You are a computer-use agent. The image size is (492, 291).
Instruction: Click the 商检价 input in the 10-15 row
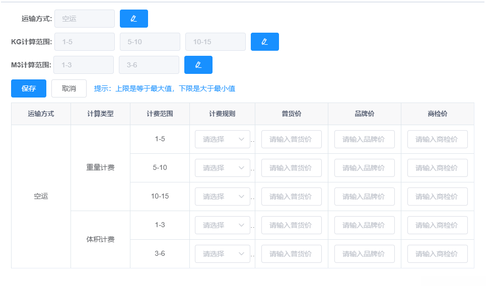[437, 196]
